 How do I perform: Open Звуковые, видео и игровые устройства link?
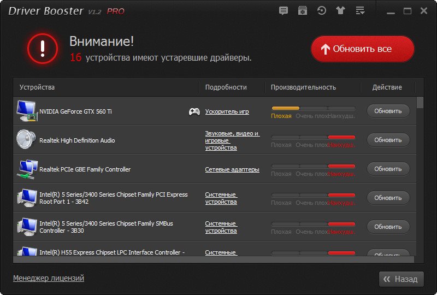(233, 140)
